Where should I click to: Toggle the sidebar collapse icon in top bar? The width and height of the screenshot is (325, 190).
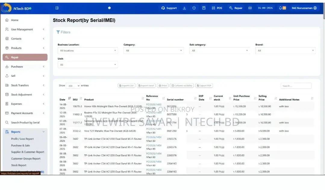(57, 8)
